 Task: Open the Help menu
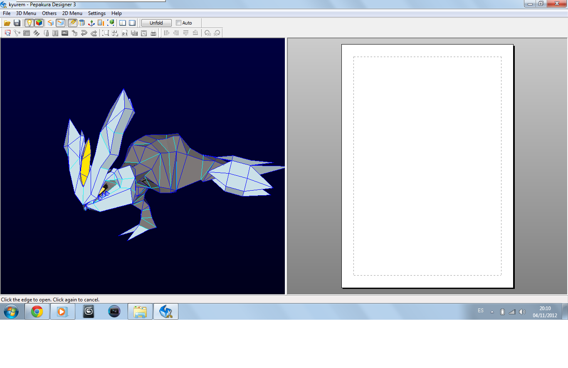click(x=117, y=13)
